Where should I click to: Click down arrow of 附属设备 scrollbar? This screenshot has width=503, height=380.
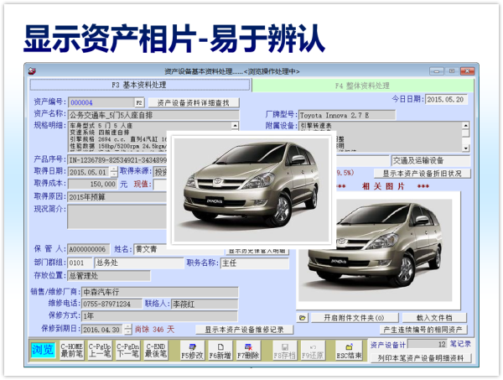(466, 148)
